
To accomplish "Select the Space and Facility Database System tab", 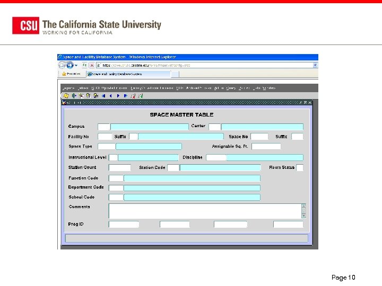I will tap(128, 74).
